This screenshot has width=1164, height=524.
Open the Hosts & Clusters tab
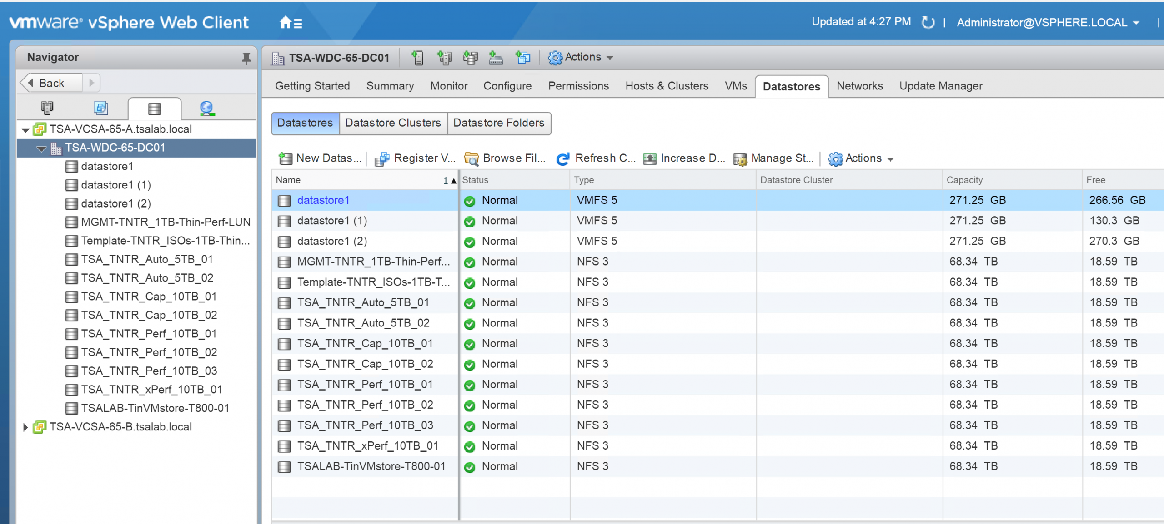(x=667, y=86)
